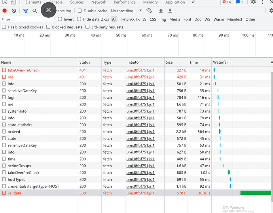The image size is (273, 213).
Task: Open Network panel settings gear
Action: coord(270,11)
